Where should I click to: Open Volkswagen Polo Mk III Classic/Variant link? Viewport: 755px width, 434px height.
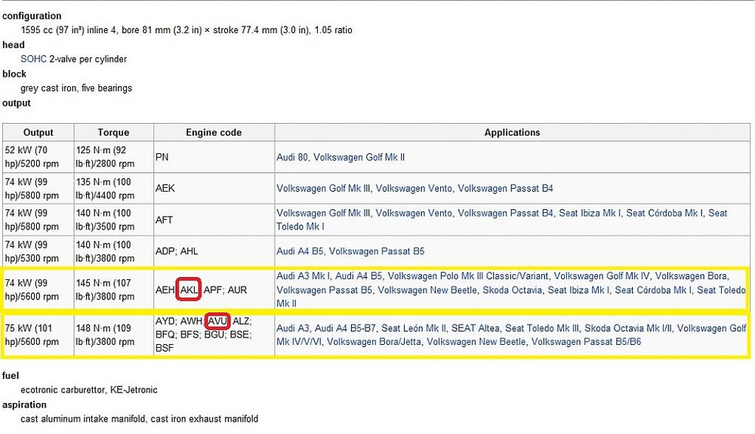(468, 276)
